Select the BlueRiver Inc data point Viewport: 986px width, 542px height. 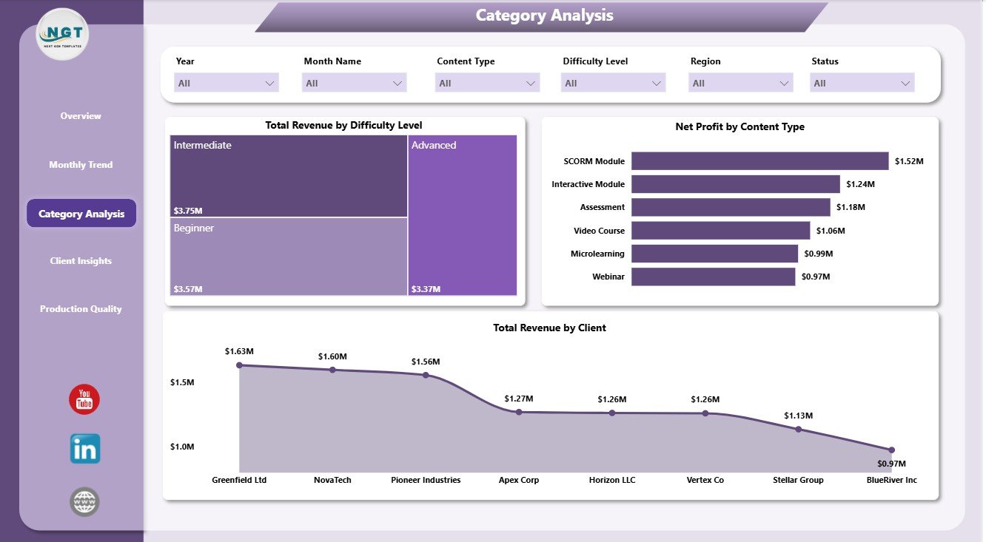pyautogui.click(x=891, y=450)
